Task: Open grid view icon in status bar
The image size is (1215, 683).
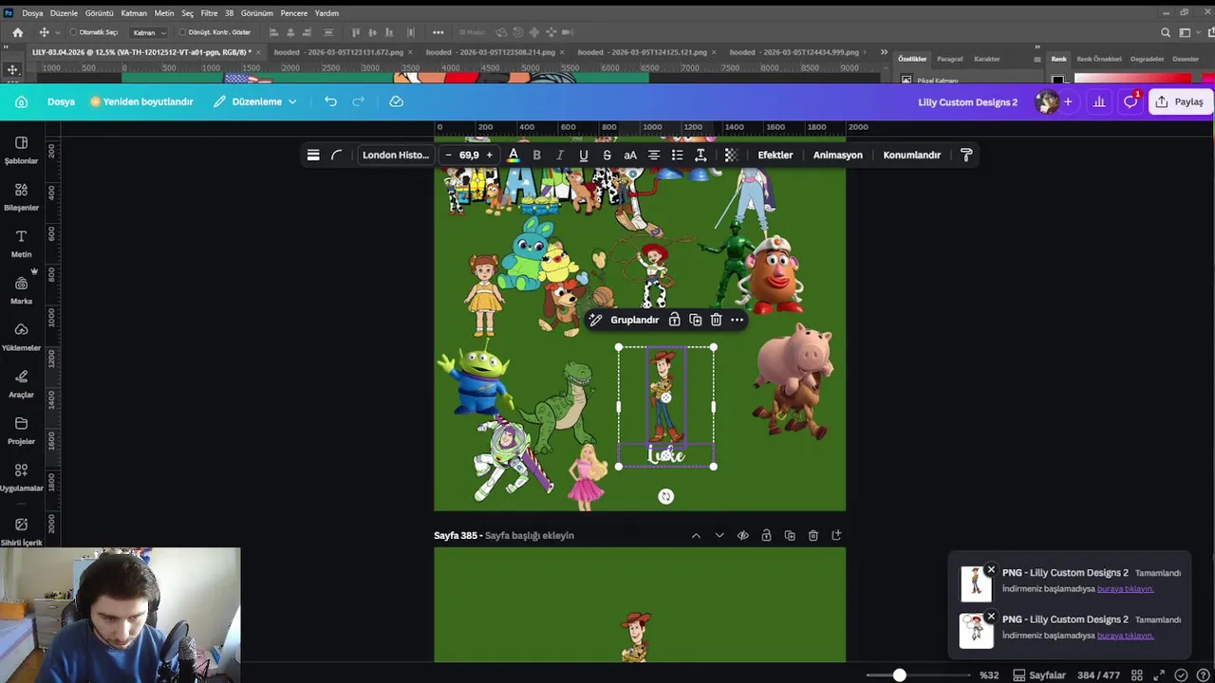Action: [1136, 675]
